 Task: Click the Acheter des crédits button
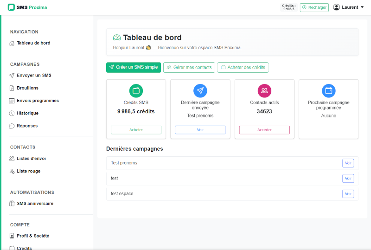243,67
